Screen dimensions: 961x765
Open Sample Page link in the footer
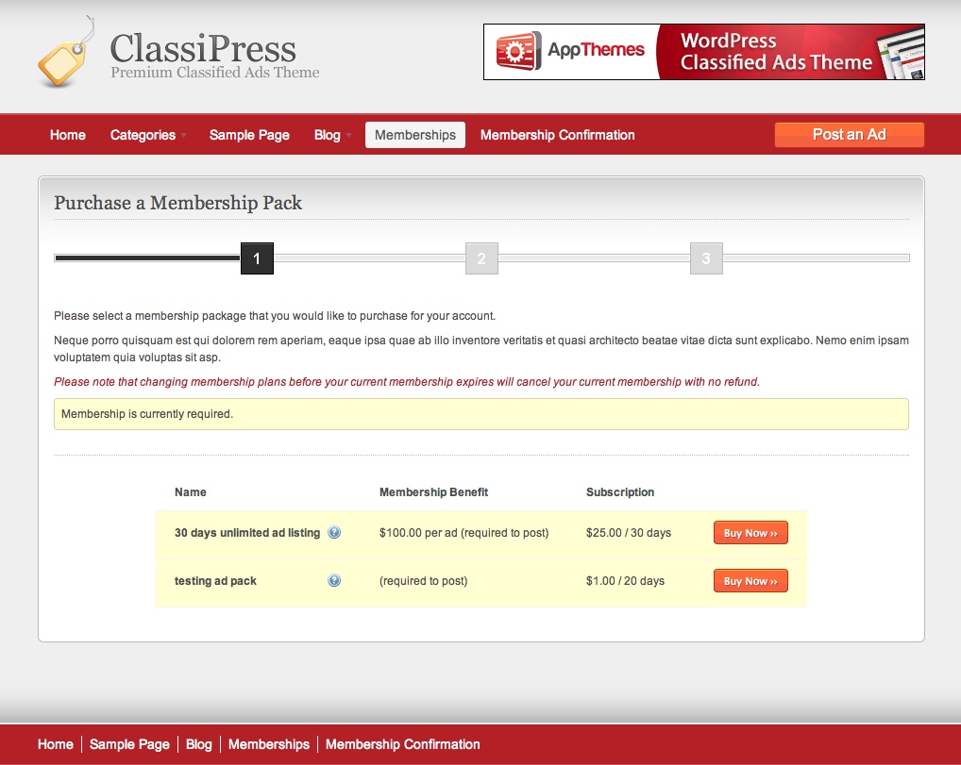[x=129, y=744]
